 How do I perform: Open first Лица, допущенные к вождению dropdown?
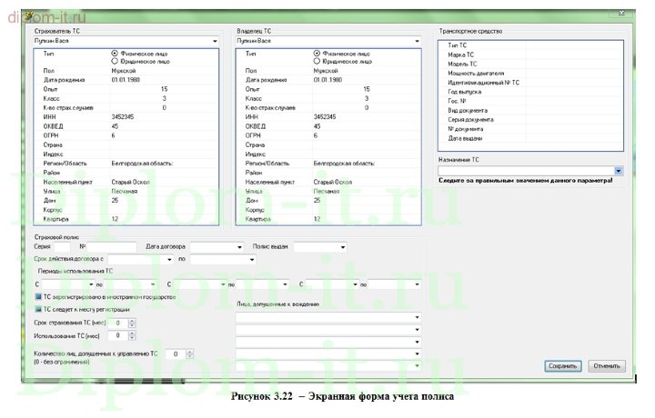pyautogui.click(x=417, y=317)
